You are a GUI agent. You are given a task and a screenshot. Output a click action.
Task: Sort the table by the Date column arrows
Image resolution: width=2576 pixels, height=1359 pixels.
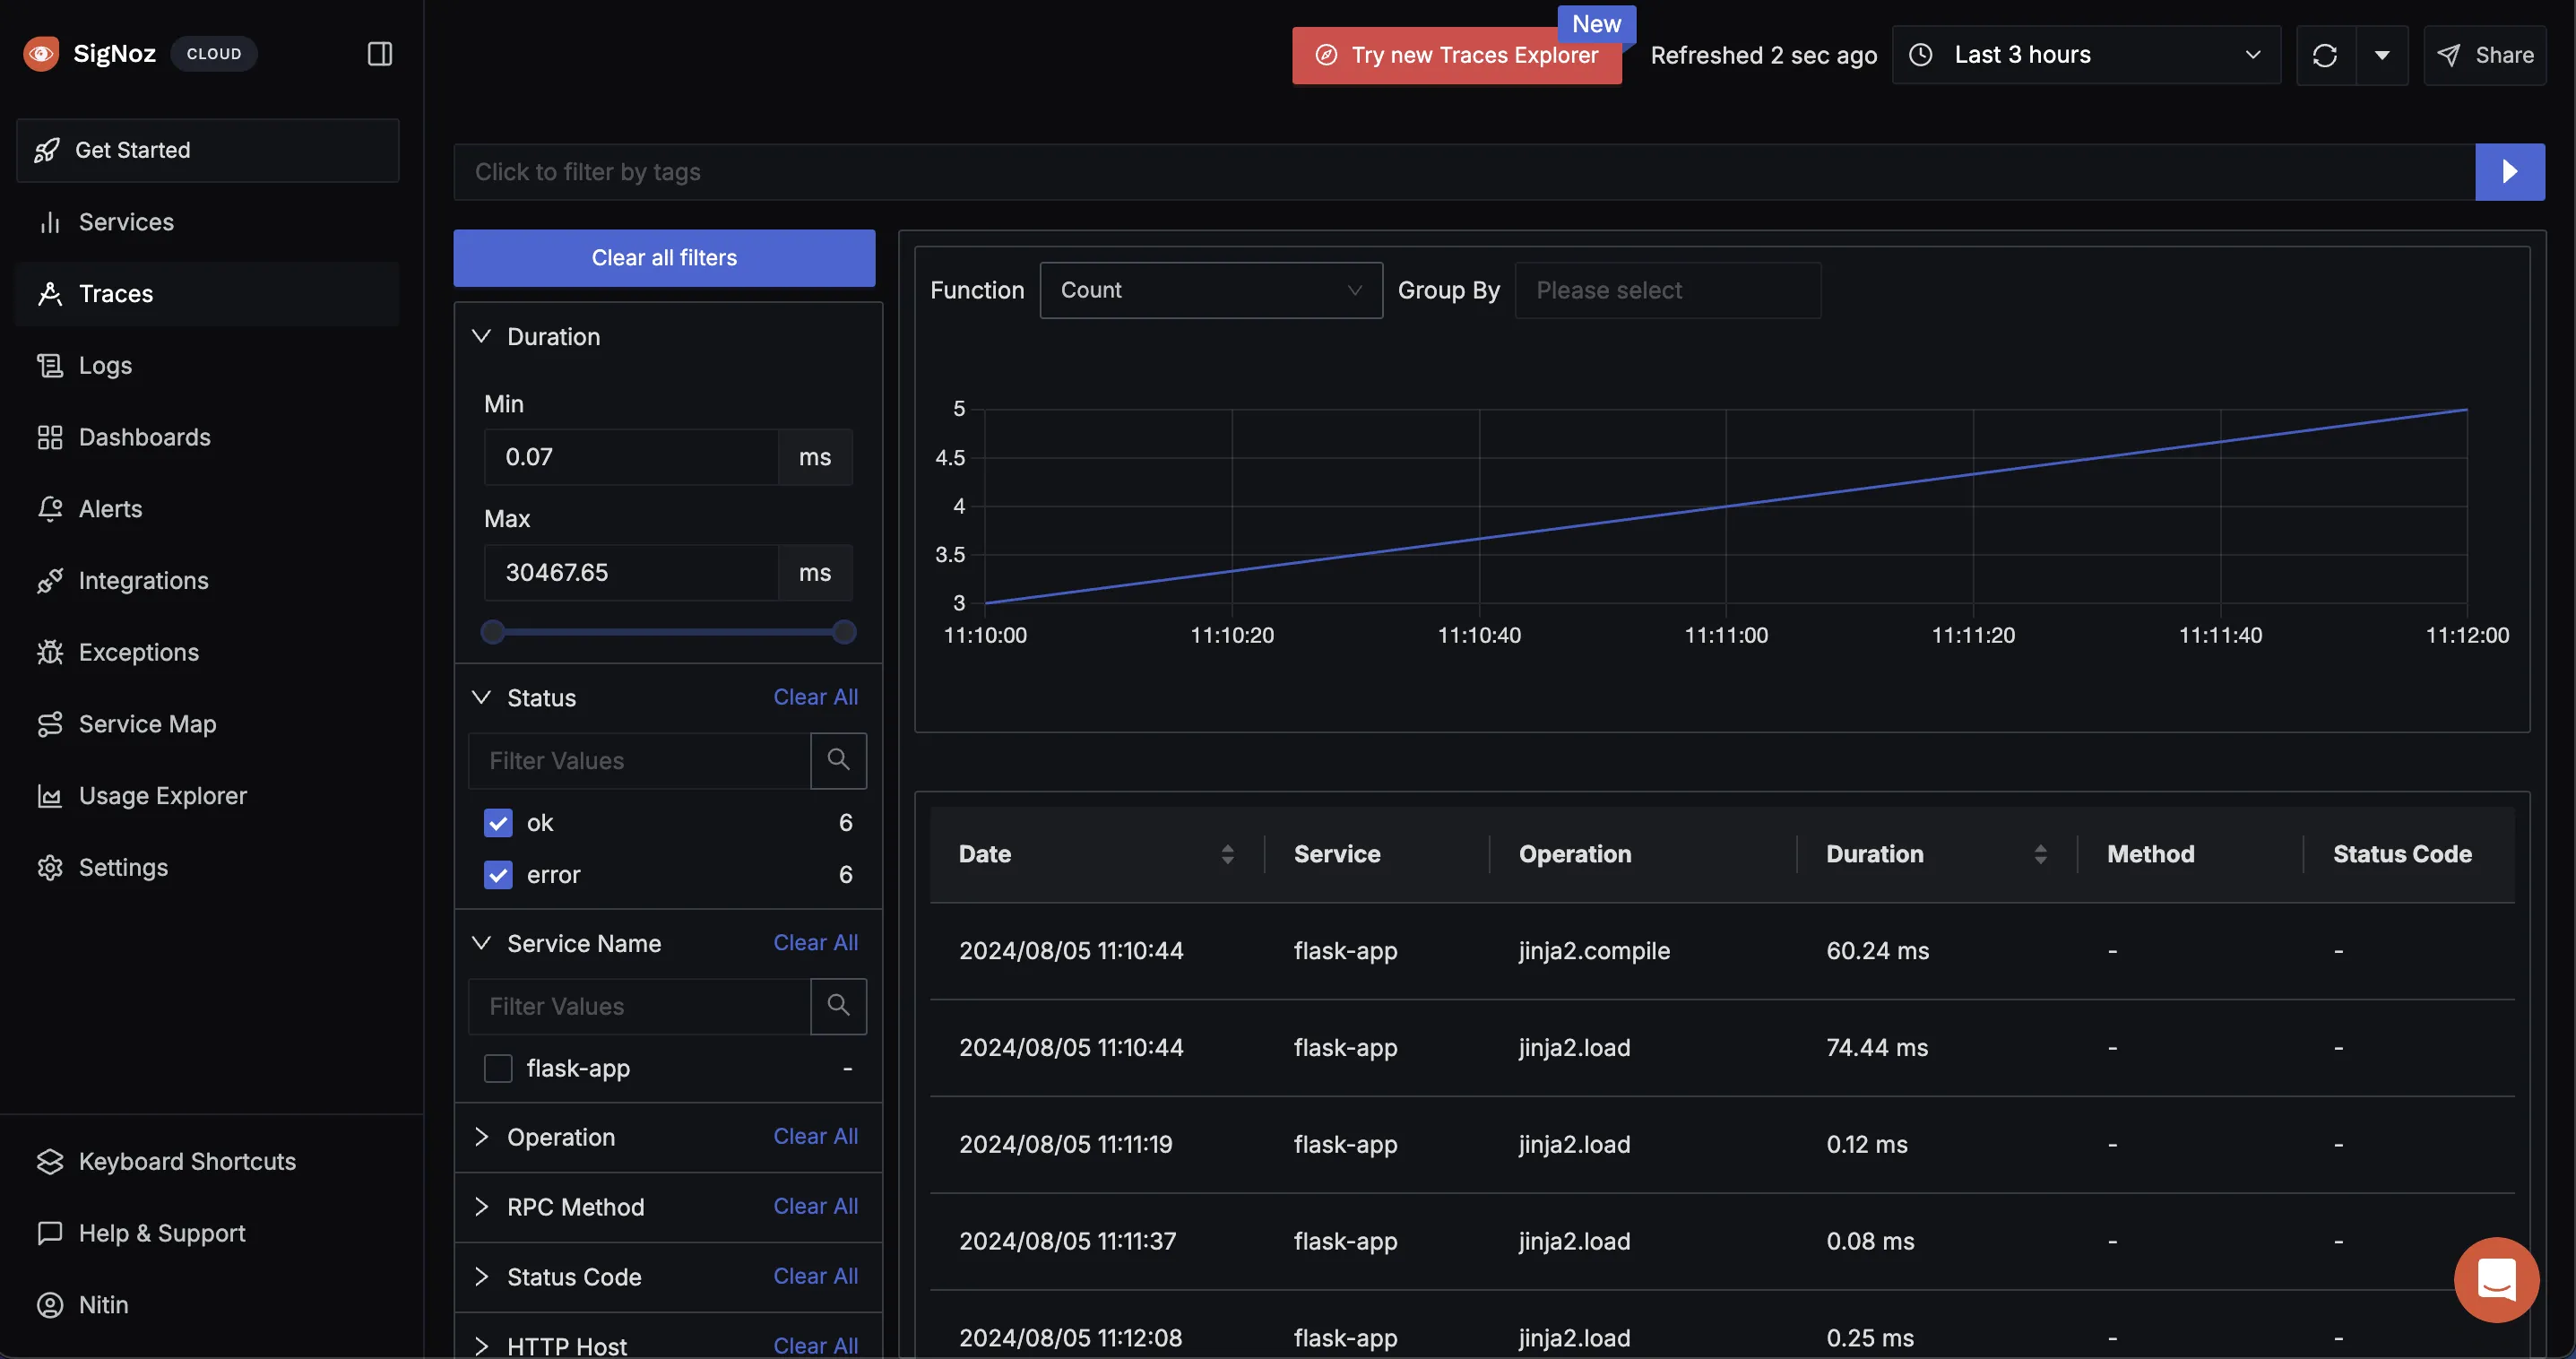[1228, 854]
